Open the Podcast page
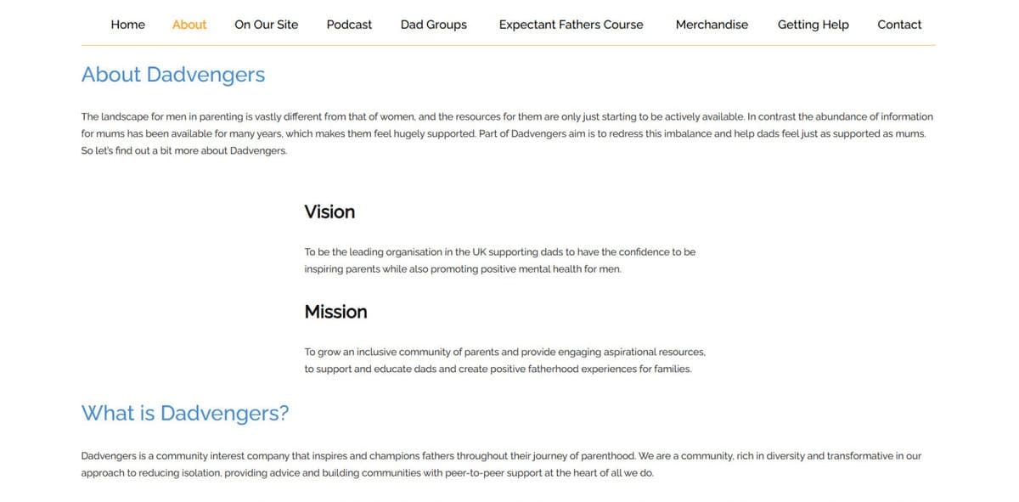 coord(349,25)
